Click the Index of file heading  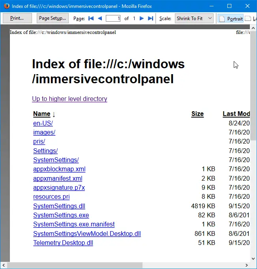108,71
